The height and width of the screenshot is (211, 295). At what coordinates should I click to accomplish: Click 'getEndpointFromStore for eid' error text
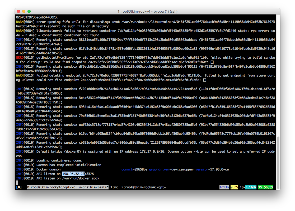[62, 58]
